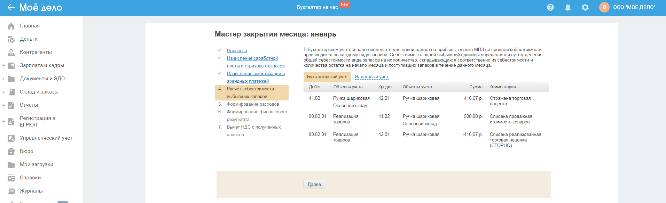Click the Дебет column header
Viewport: 666px width, 203px height.
tap(315, 87)
